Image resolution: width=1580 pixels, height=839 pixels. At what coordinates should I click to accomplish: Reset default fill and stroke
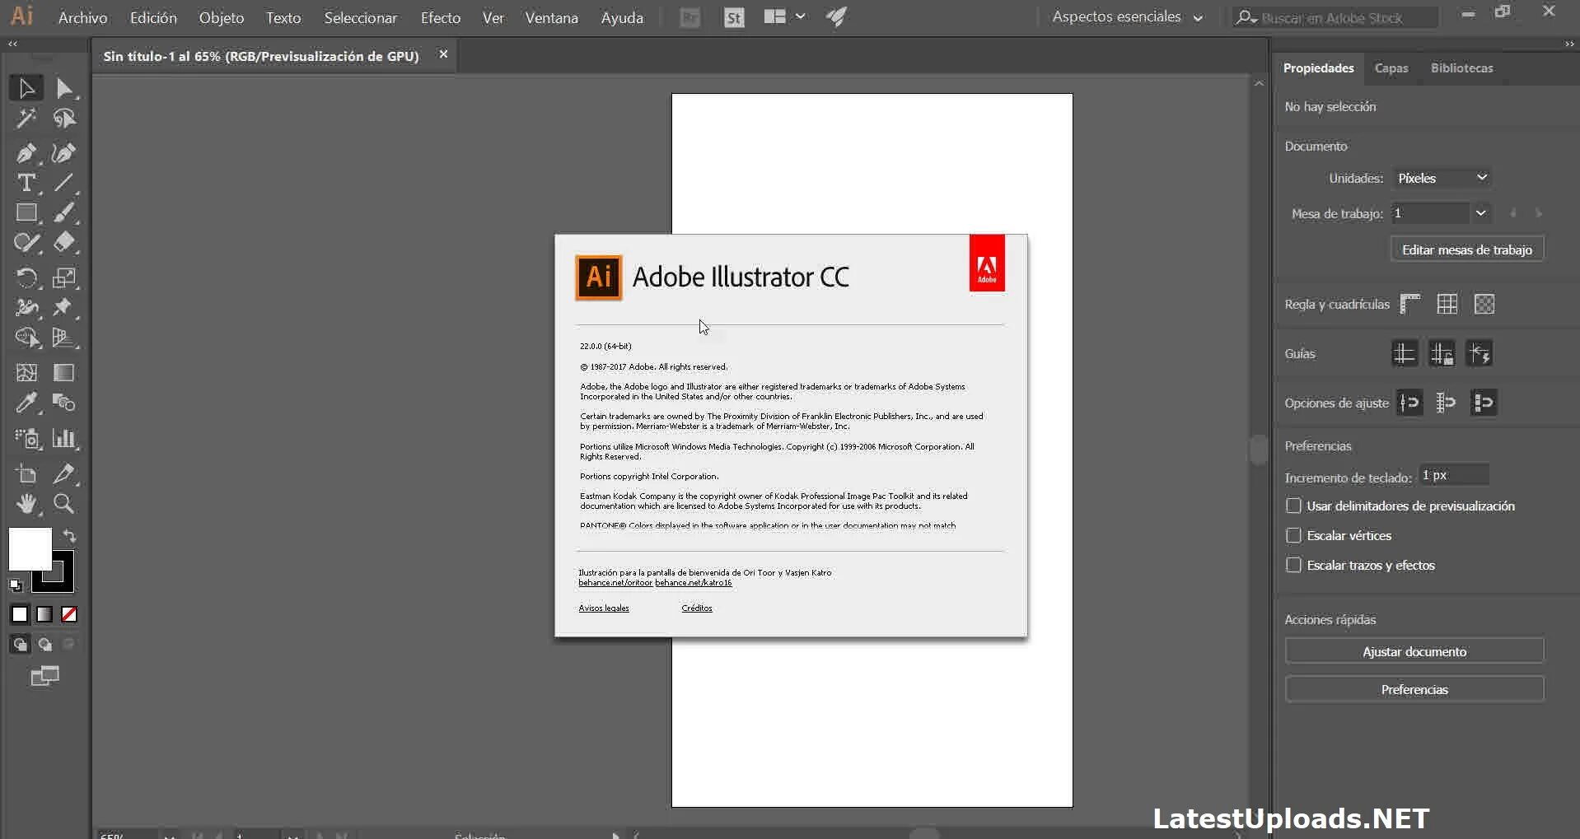pyautogui.click(x=16, y=585)
